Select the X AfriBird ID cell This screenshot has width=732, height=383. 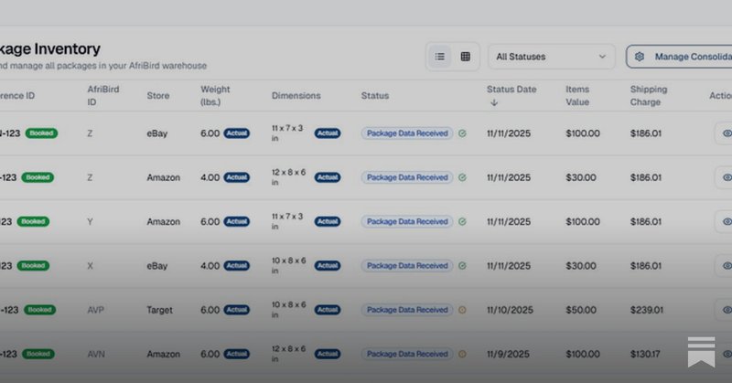[x=90, y=265]
